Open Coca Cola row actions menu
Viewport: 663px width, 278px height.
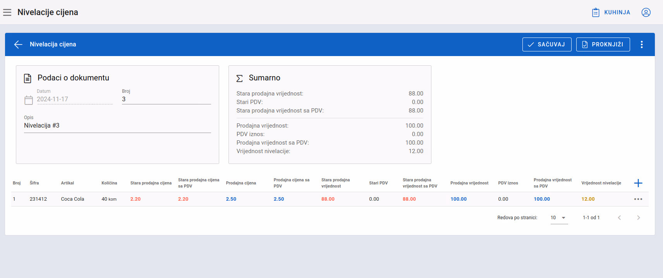click(638, 199)
